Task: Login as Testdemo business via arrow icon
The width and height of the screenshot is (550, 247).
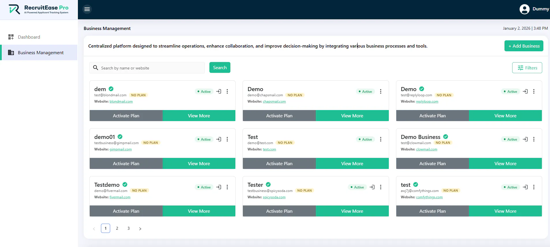Action: [x=219, y=187]
